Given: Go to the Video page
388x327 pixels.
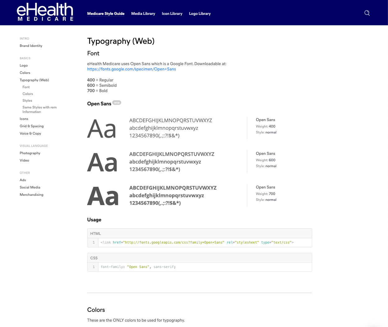Looking at the screenshot, I should click(25, 160).
